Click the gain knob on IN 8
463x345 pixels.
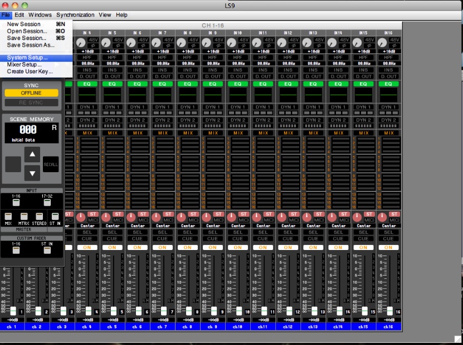coord(180,43)
